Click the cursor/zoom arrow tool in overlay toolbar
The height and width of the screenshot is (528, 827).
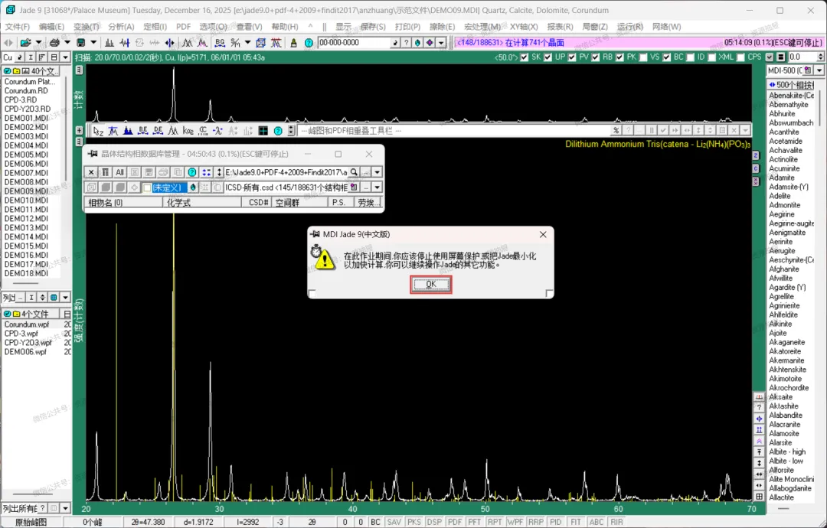pyautogui.click(x=98, y=131)
